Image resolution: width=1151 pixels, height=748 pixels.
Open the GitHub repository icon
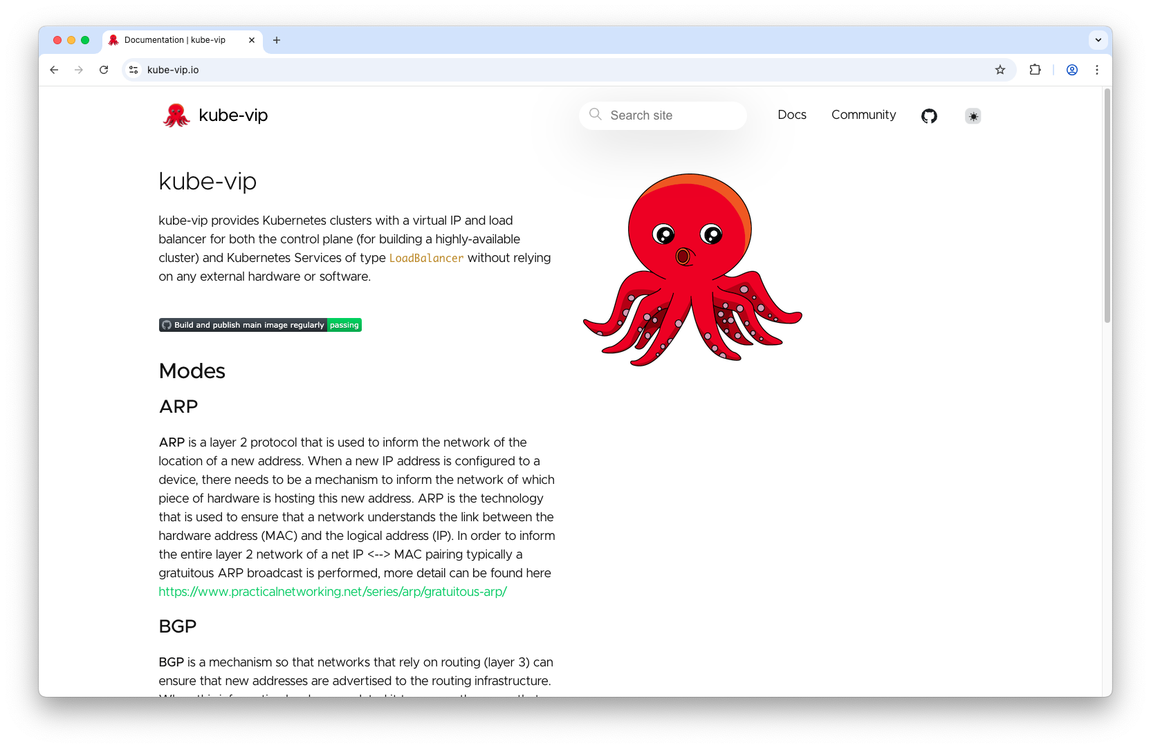tap(929, 115)
